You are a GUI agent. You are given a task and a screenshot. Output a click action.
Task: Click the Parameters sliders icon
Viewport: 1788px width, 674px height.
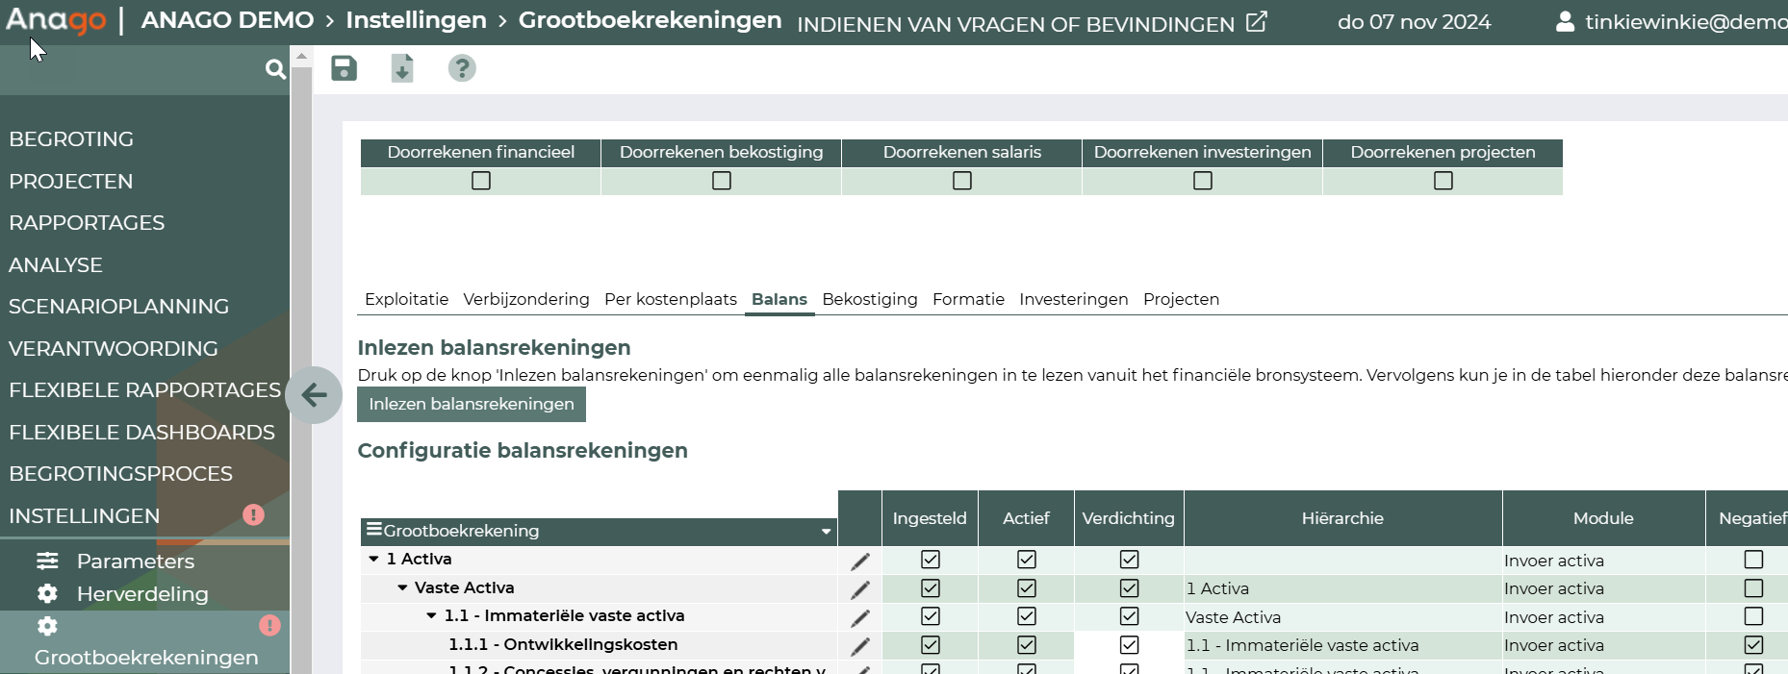[47, 561]
